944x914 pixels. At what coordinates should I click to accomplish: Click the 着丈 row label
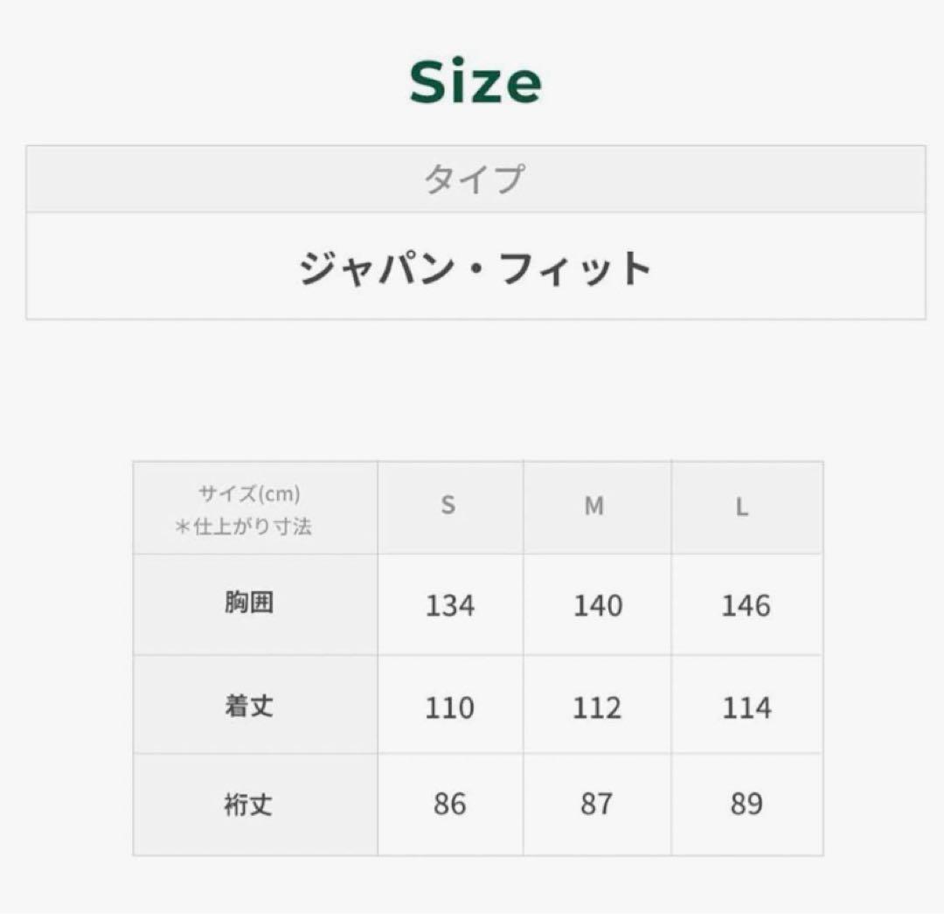click(249, 706)
